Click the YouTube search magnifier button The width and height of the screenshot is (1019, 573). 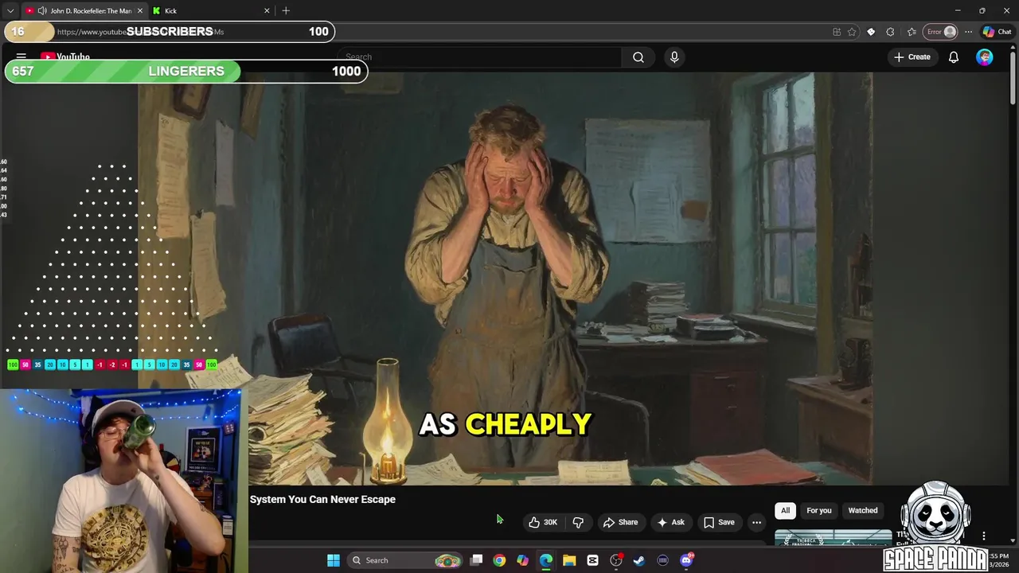[x=638, y=57]
